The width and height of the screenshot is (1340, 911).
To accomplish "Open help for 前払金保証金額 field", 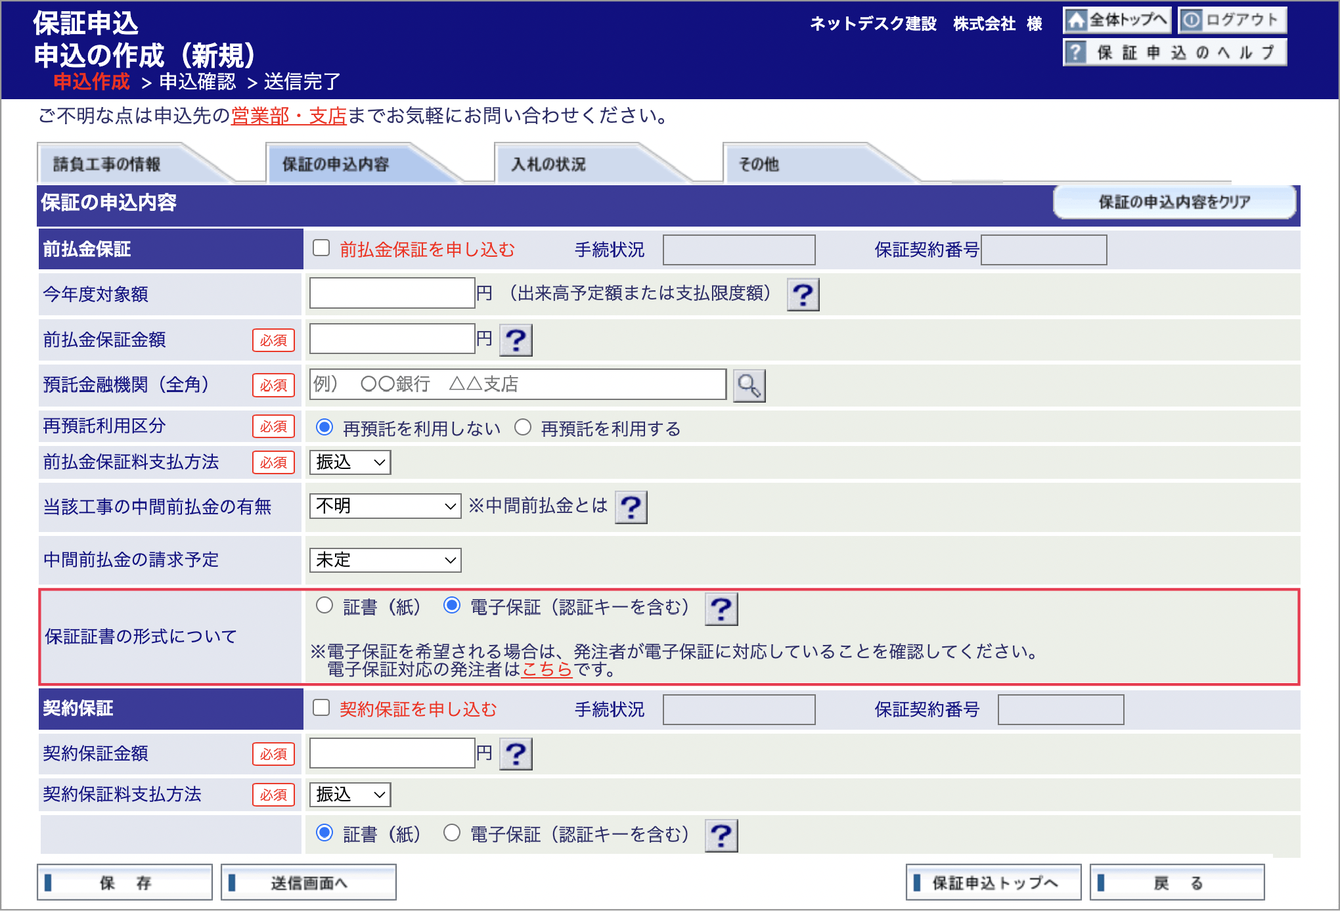I will click(516, 340).
